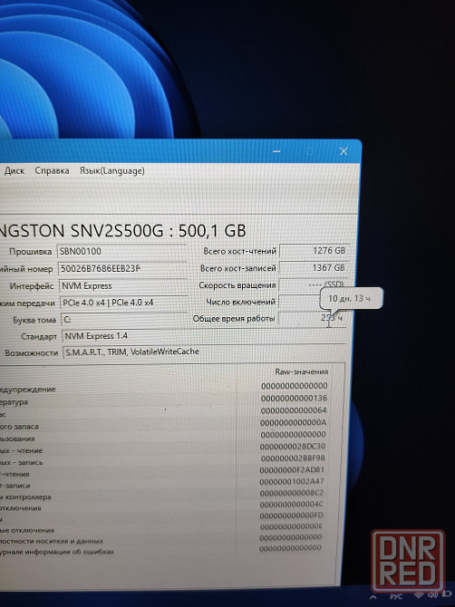Close the disk info window
Screen dimensions: 455x607
coord(344,151)
